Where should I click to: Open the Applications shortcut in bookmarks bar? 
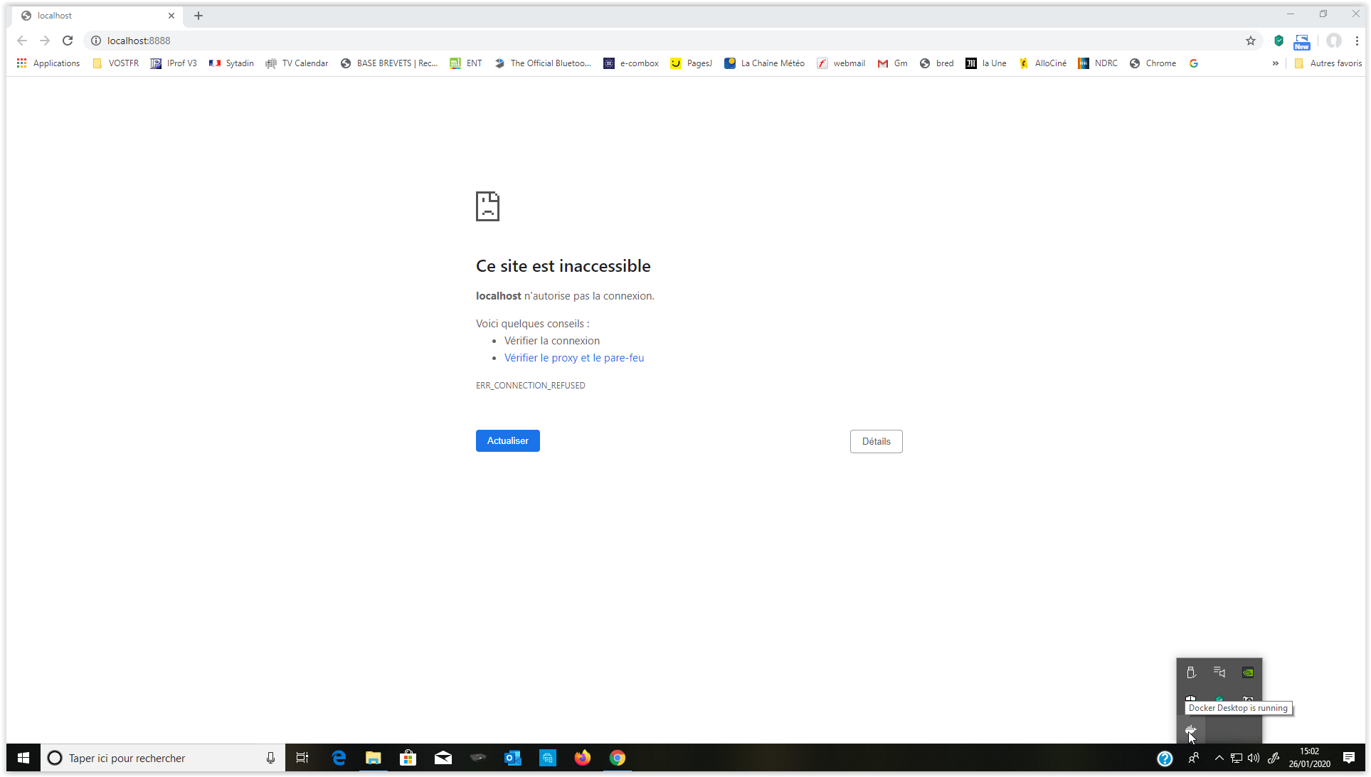[x=48, y=63]
